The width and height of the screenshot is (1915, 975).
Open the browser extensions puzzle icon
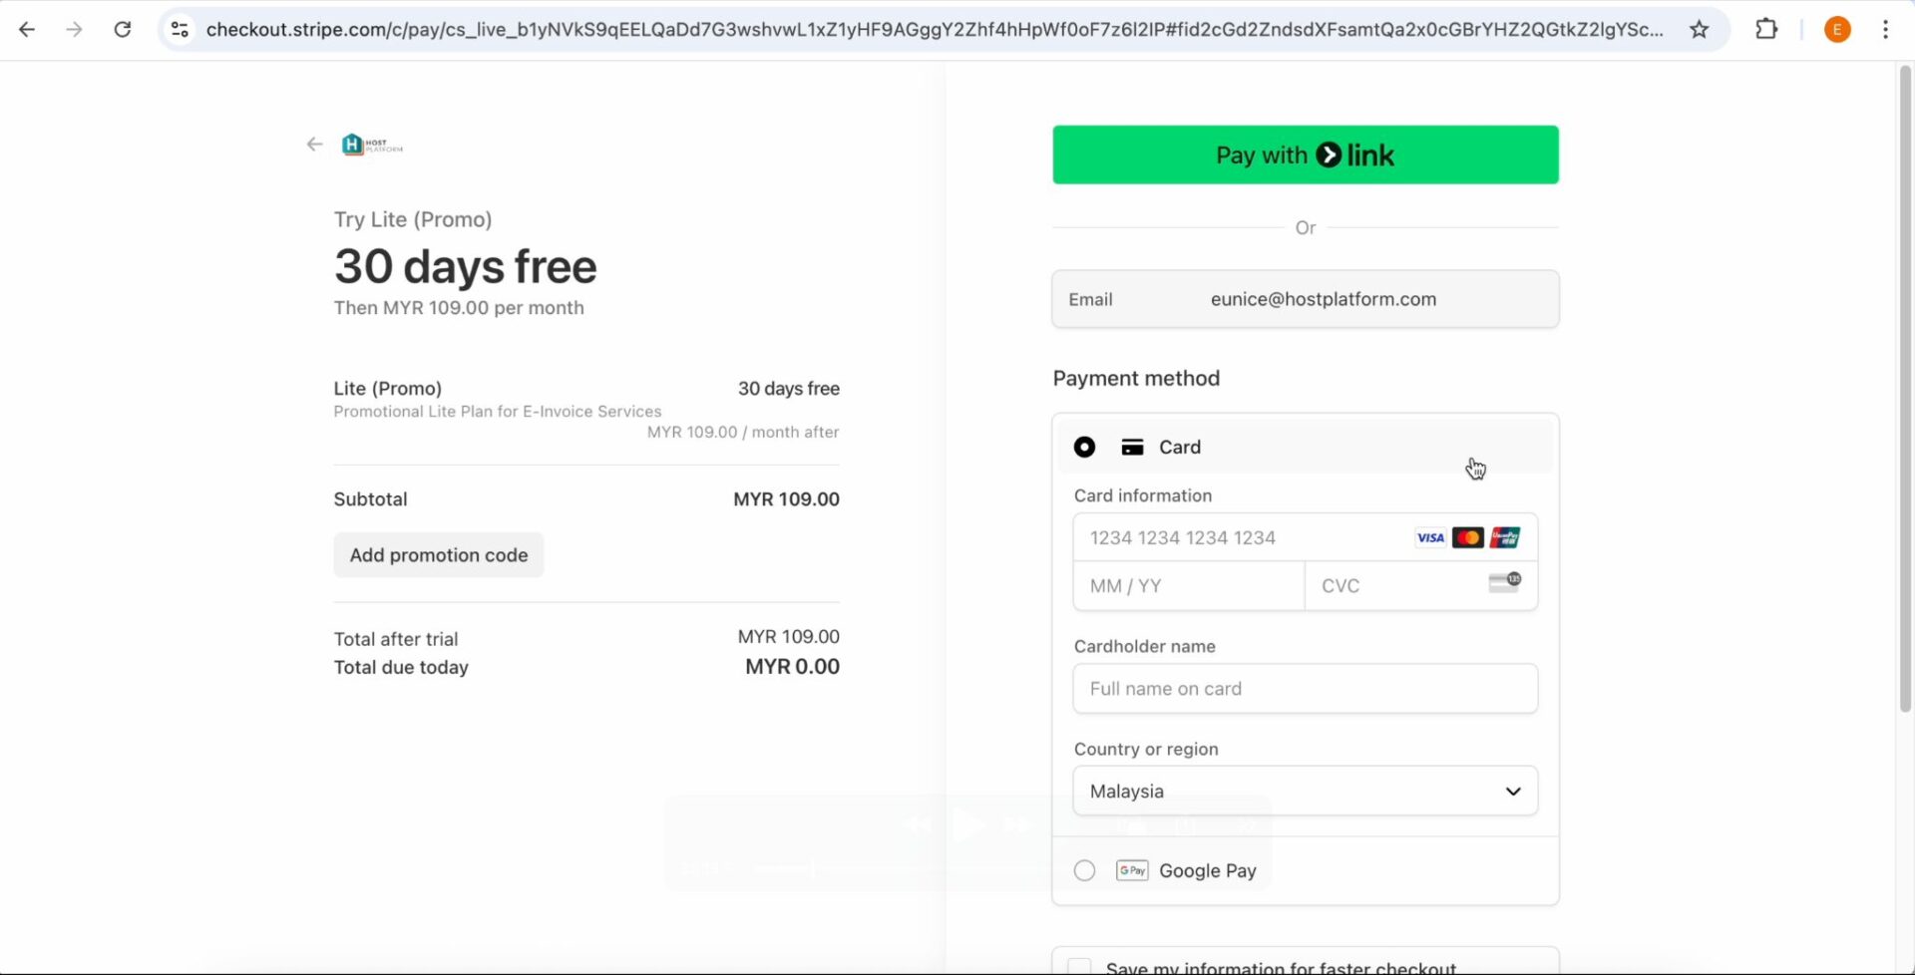pyautogui.click(x=1766, y=30)
